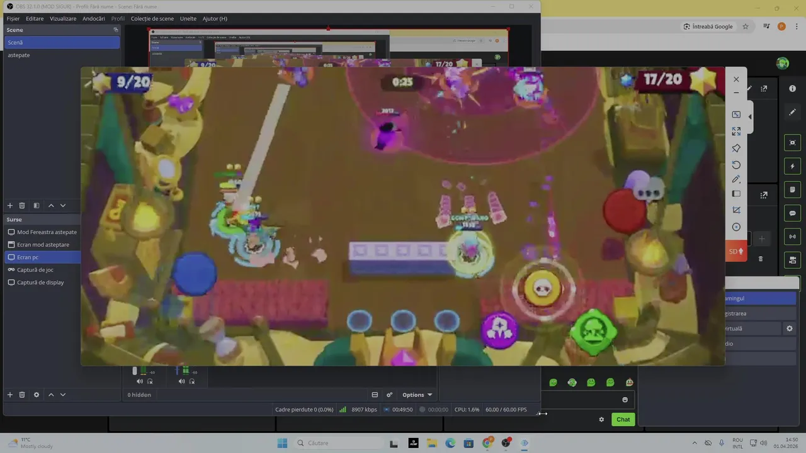Click the circle record icon in floating toolbar
Viewport: 806px width, 453px height.
pos(736,227)
